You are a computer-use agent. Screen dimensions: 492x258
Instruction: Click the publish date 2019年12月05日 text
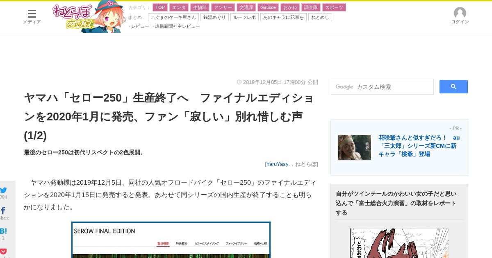[274, 82]
